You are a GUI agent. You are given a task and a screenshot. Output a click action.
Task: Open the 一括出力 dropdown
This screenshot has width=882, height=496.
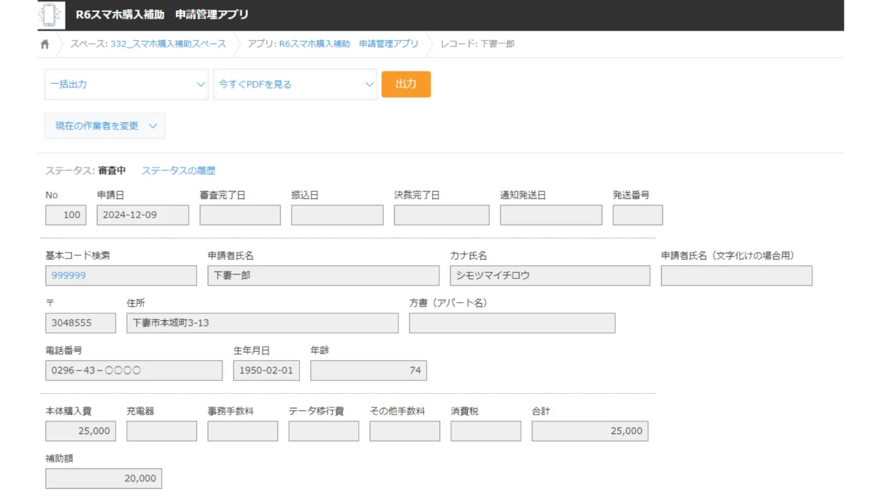[x=126, y=84]
